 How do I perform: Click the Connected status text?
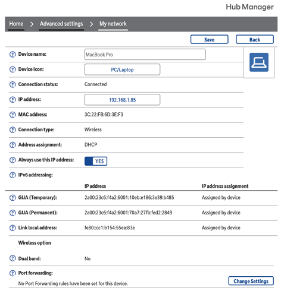click(x=96, y=84)
